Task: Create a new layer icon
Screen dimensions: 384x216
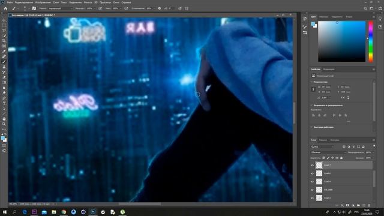Action: click(x=364, y=205)
